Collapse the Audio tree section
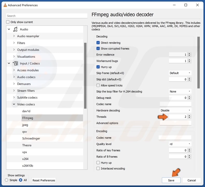205x187 pixels. (9, 29)
